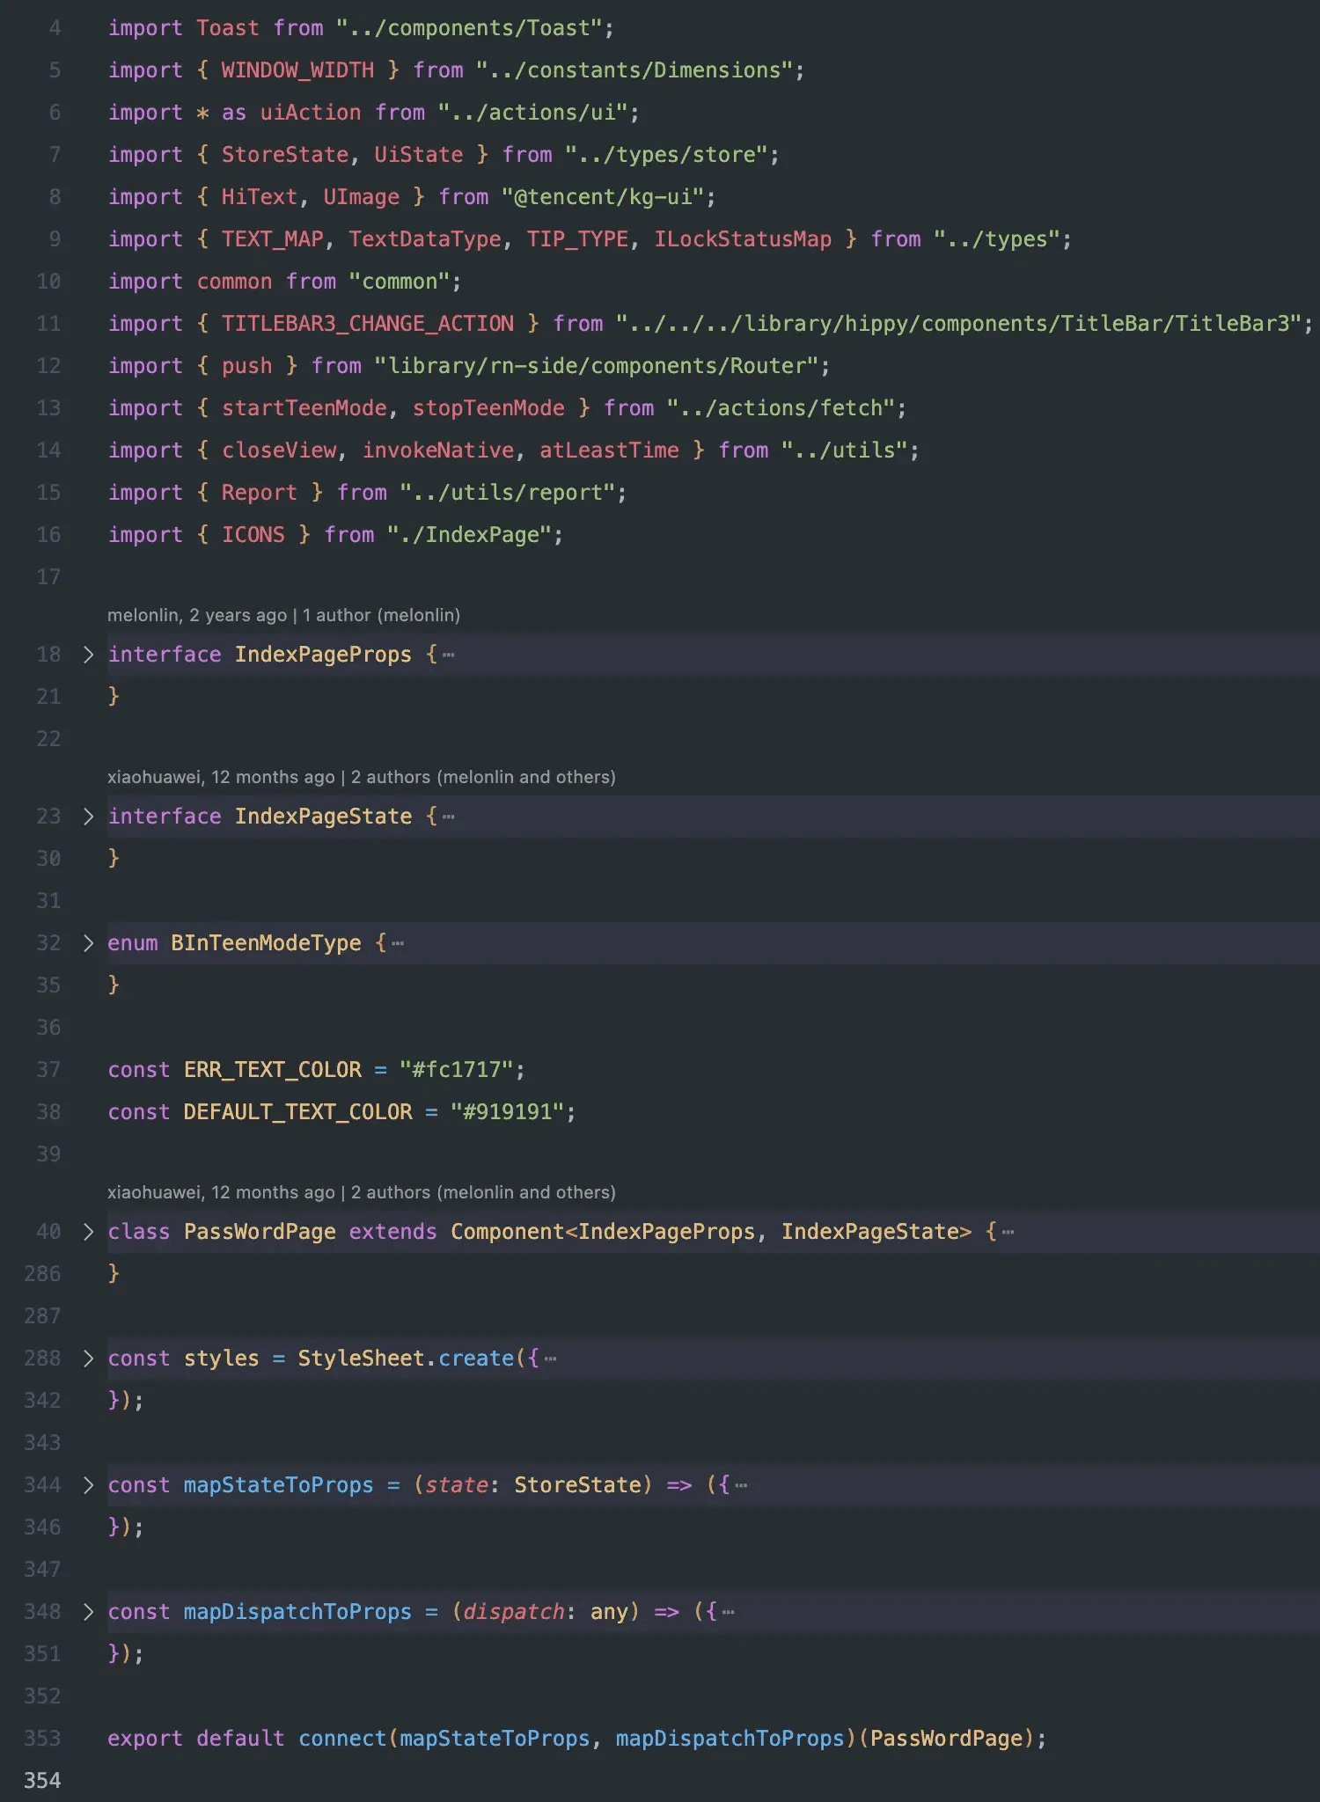This screenshot has height=1802, width=1320.
Task: Click '1 author (melonlin)' code lens
Action: coord(381,615)
